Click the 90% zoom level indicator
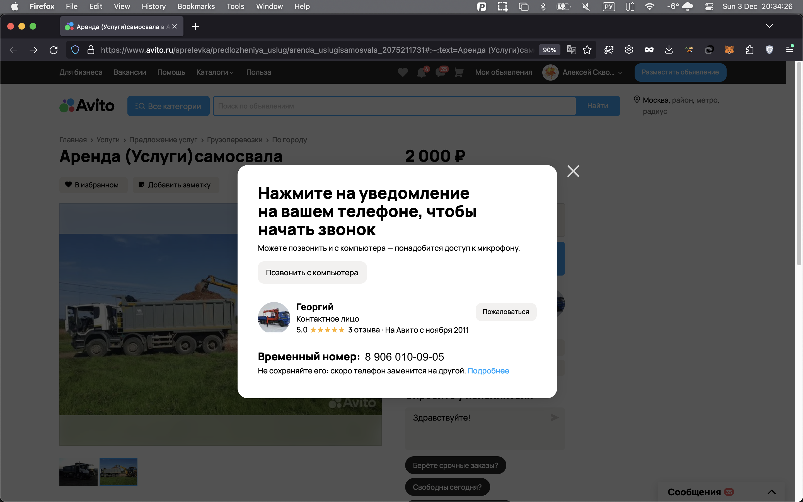Viewport: 803px width, 502px height. coord(549,50)
